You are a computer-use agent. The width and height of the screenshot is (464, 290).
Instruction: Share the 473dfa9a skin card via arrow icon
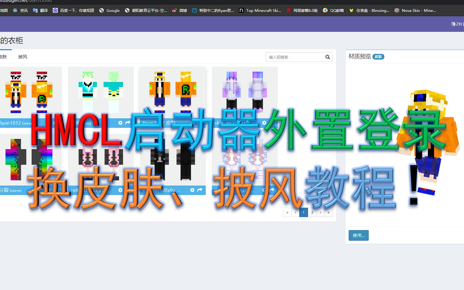[x=200, y=190]
